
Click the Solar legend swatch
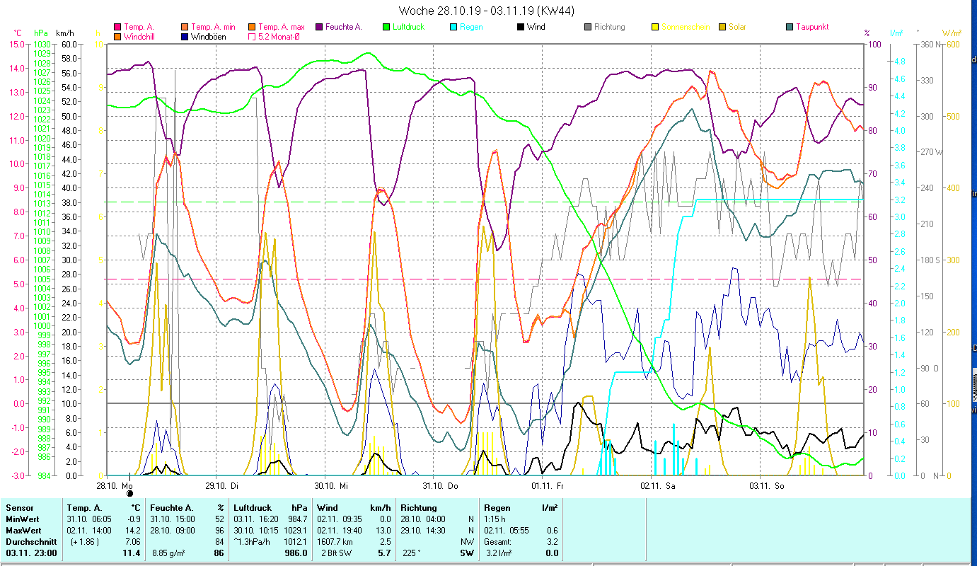722,27
